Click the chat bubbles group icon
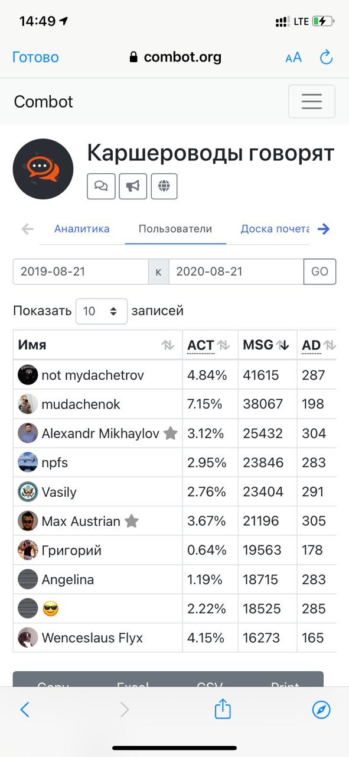Image resolution: width=349 pixels, height=757 pixels. click(x=101, y=186)
